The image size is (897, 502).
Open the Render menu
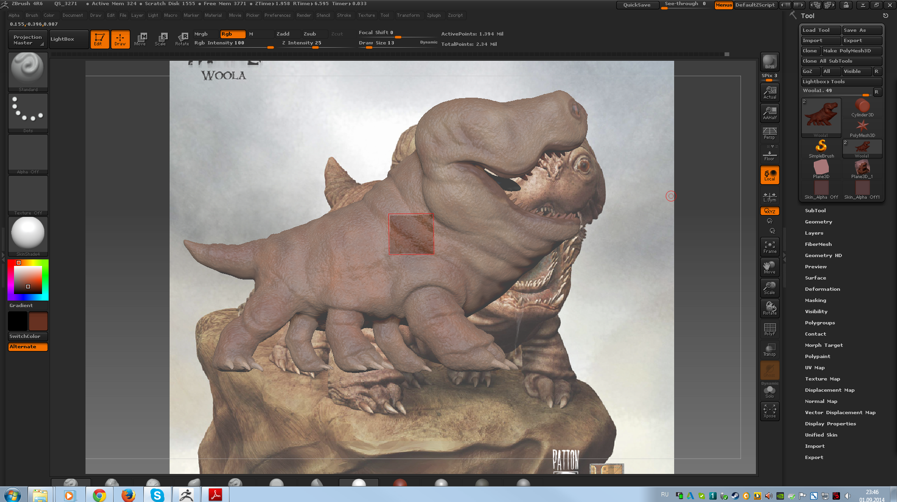[304, 15]
